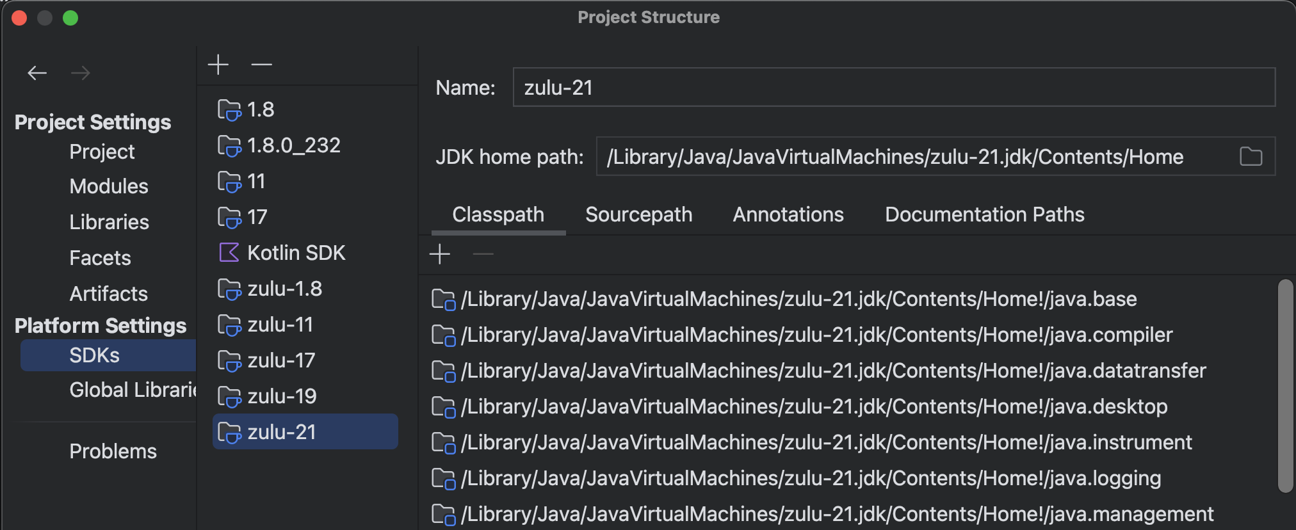Select the java.instrument classpath path

click(x=826, y=442)
